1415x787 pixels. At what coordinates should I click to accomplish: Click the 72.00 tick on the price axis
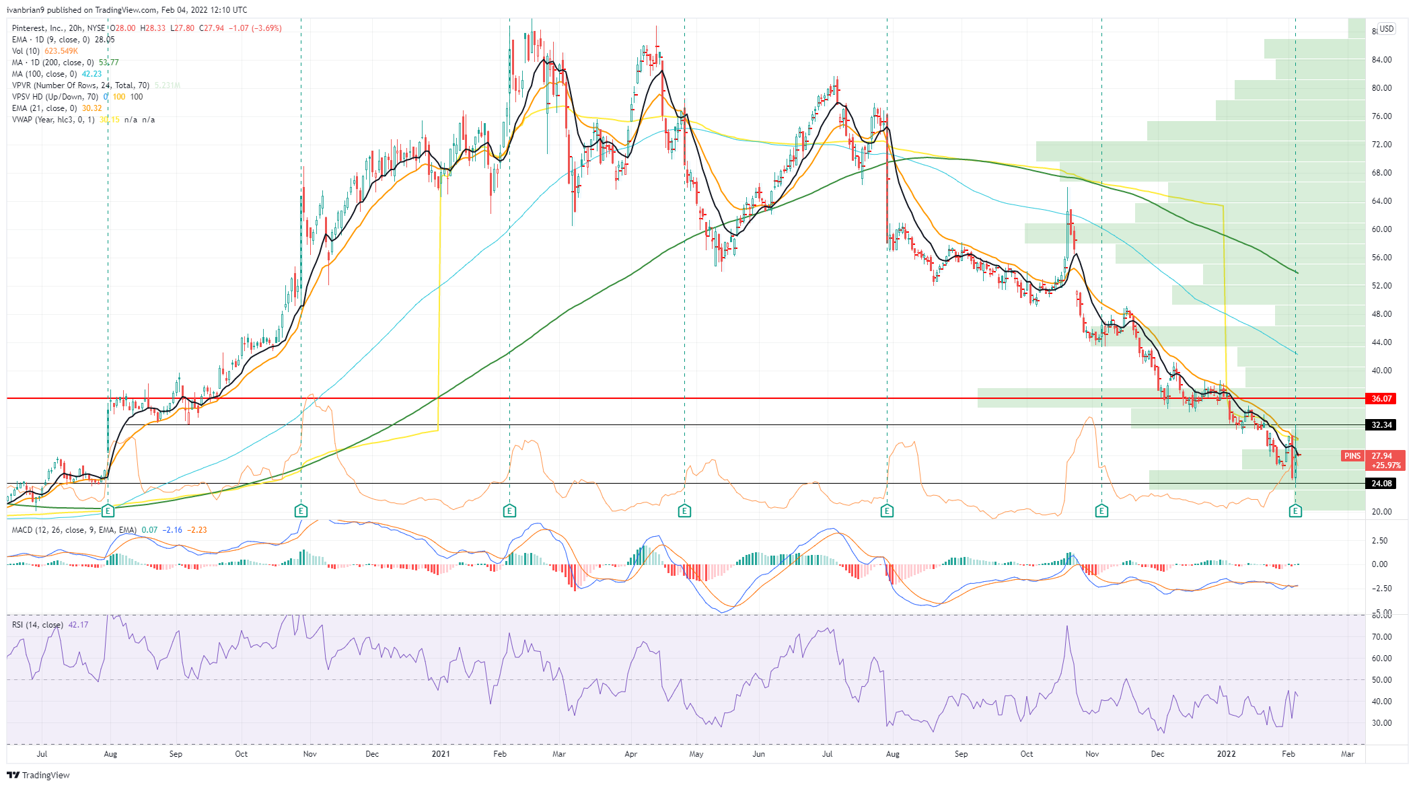[1382, 145]
